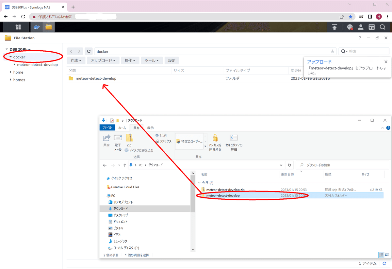The width and height of the screenshot is (392, 269).
Task: Add docker folder to favorites star
Action: click(x=333, y=51)
